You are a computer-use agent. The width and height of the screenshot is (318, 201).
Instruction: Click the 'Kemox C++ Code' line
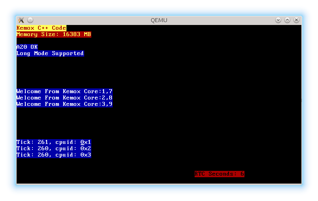tap(42, 28)
